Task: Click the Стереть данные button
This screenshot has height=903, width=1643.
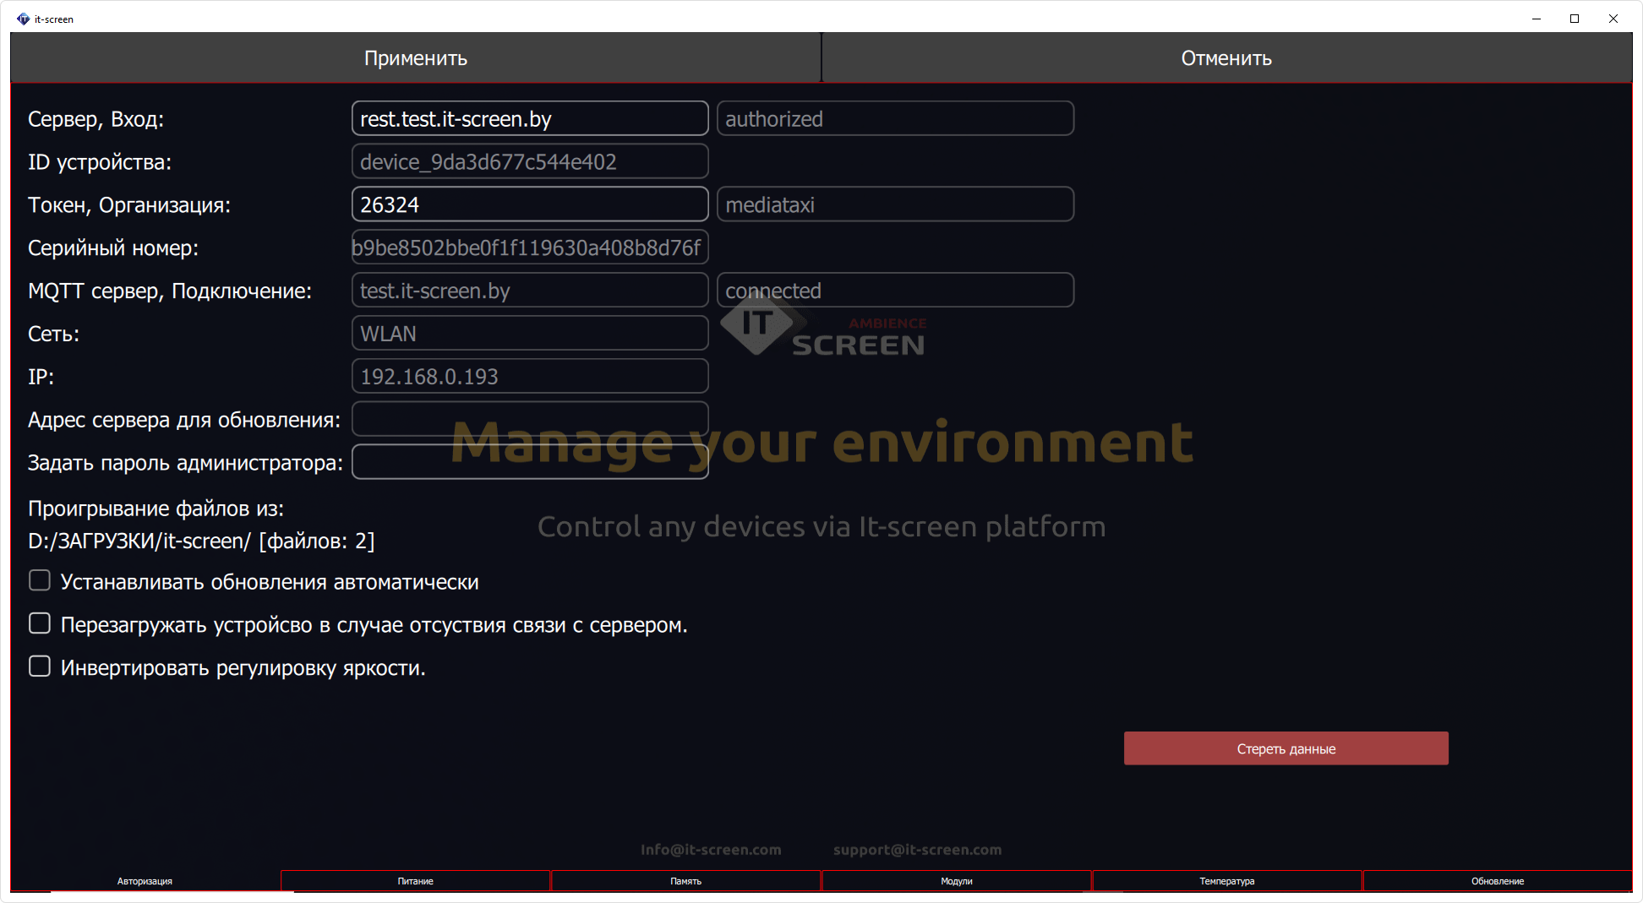Action: (1285, 748)
